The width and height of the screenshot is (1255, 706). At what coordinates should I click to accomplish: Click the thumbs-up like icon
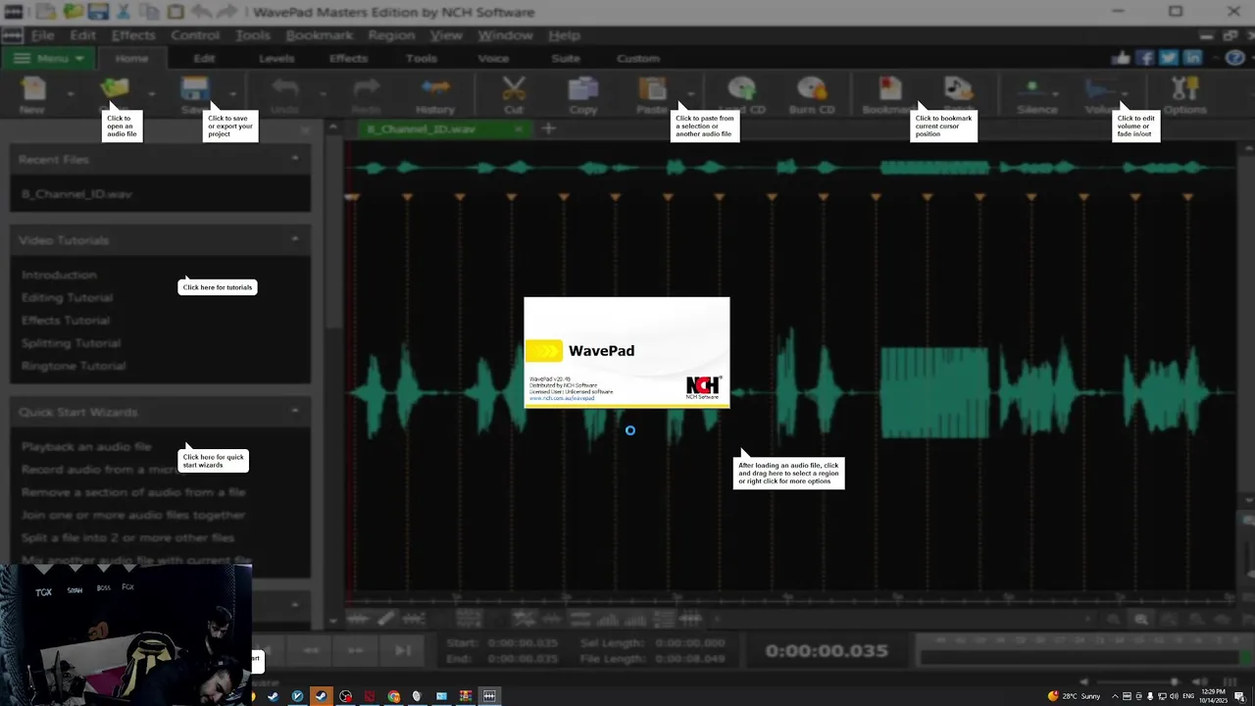point(1122,58)
